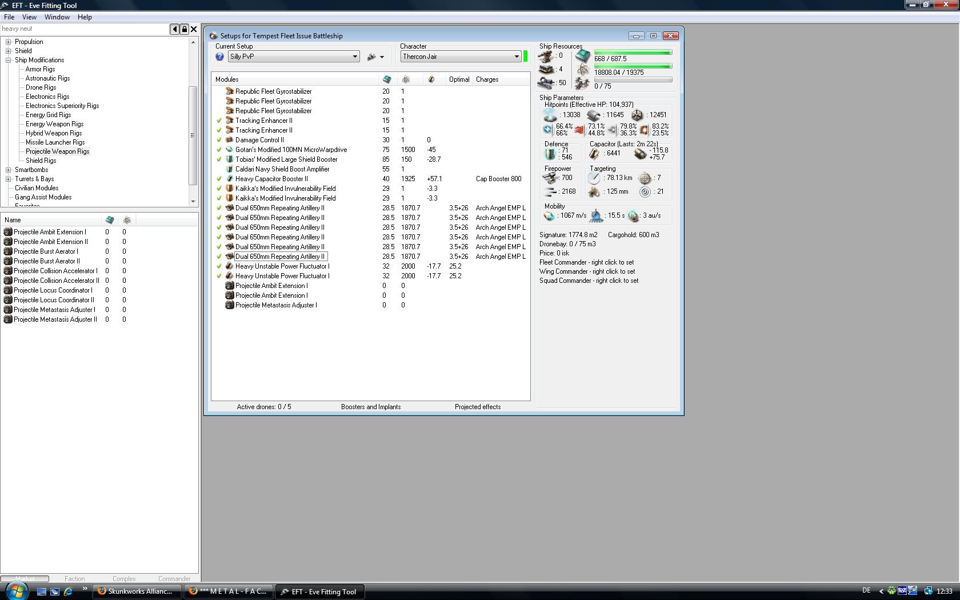Deactivate Gotan's Modified 100MN MicroWarpdrive checkmark
Screen dimensions: 960x600
click(219, 150)
